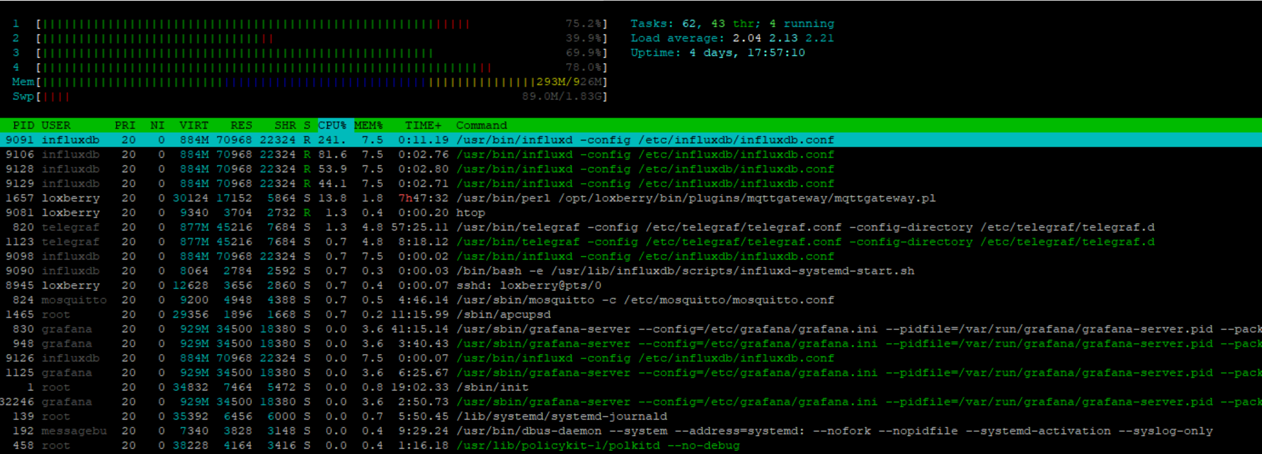Viewport: 1262px width, 454px height.
Task: Select the mqttgateway.pl perl process row
Action: pos(631,198)
